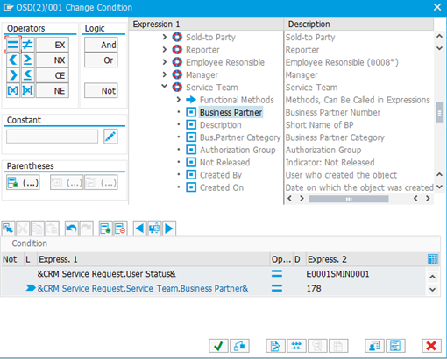Select the not-equal operator button

28,45
